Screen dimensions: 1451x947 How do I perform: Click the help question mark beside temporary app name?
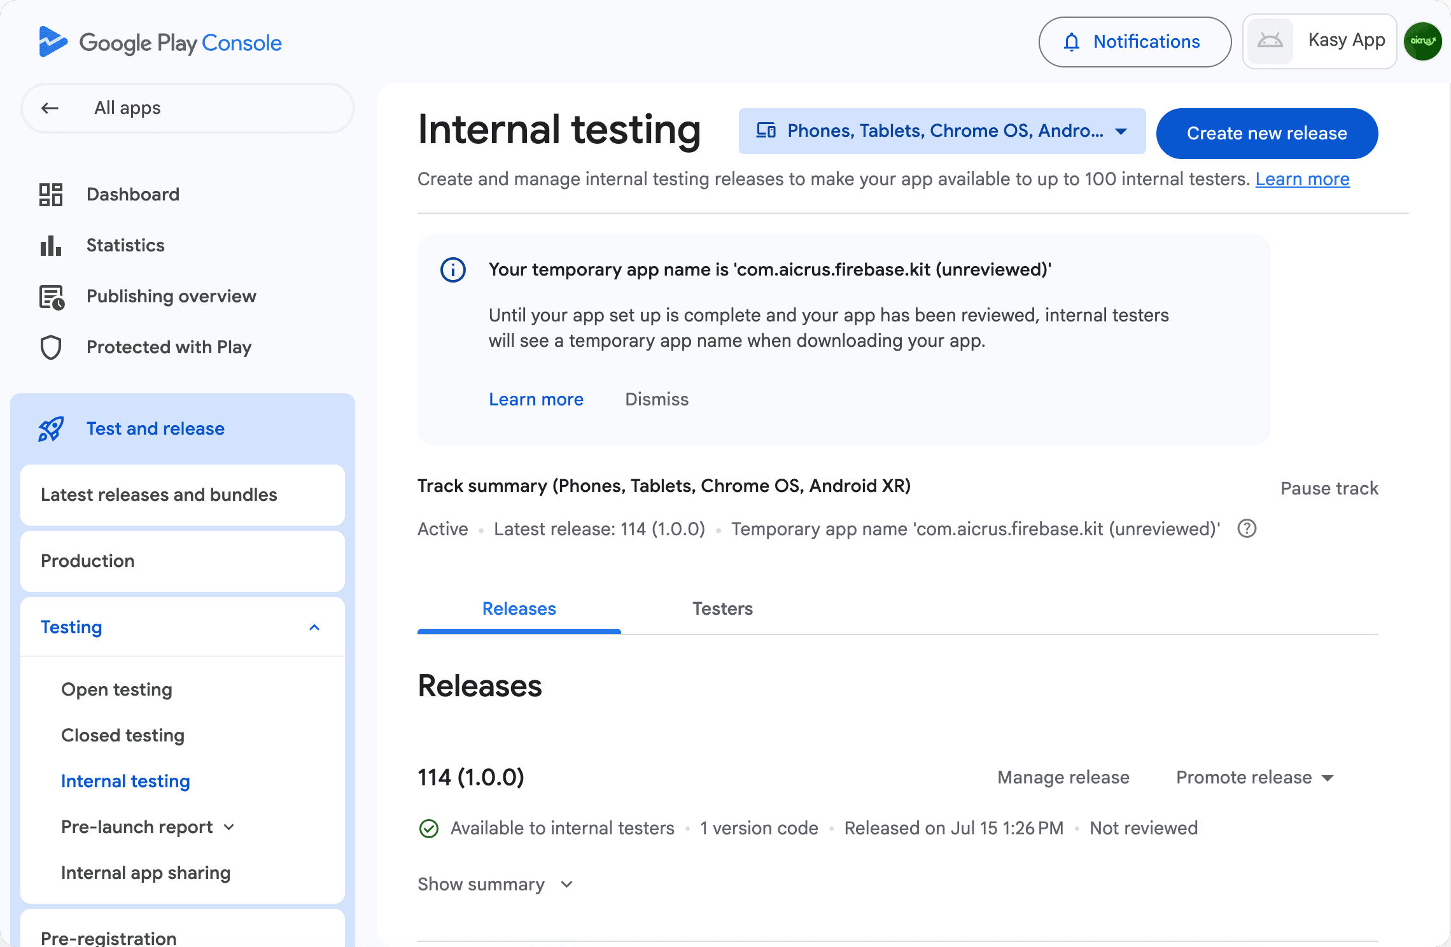tap(1247, 528)
